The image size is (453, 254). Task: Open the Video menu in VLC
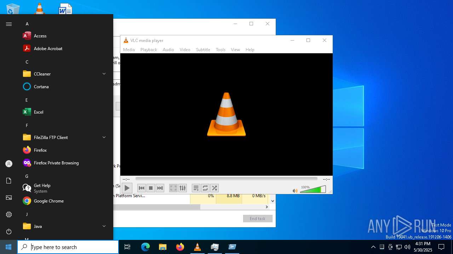click(x=185, y=50)
